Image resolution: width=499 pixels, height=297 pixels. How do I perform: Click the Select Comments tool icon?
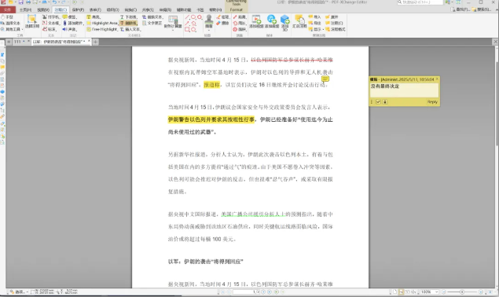[x=31, y=22]
